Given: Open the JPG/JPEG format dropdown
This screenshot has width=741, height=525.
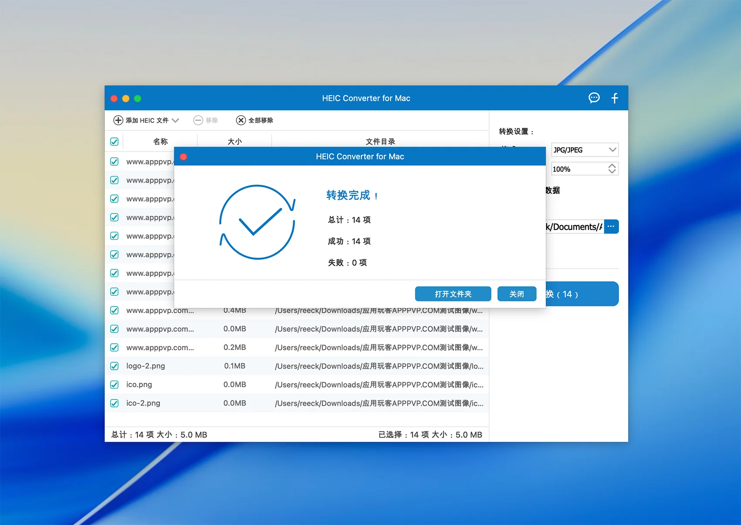Looking at the screenshot, I should pyautogui.click(x=585, y=150).
